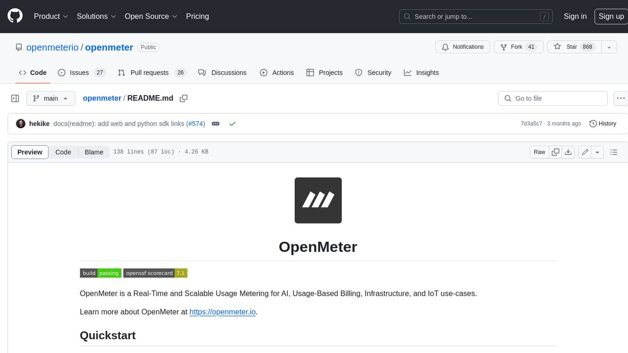This screenshot has height=353, width=628.
Task: Visit the https://openmeter.io link
Action: pos(223,312)
